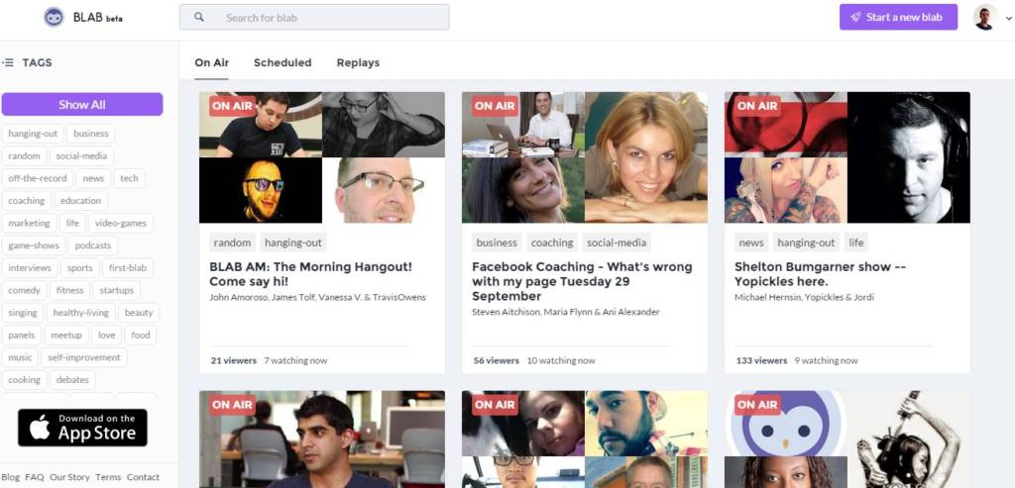Filter by the fitness tag

tap(70, 290)
